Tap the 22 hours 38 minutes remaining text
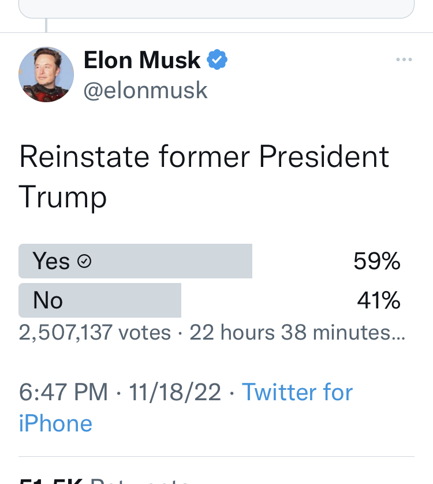 (297, 333)
